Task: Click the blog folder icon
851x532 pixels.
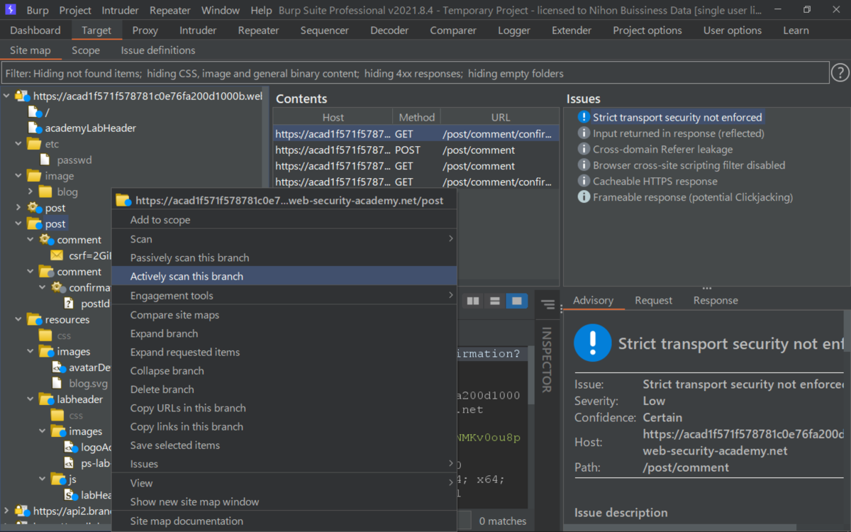Action: tap(46, 192)
